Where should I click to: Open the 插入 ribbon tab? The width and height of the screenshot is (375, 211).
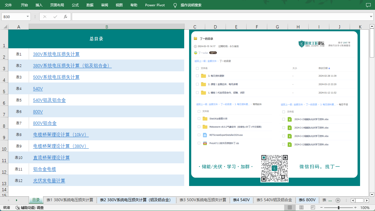(39, 5)
